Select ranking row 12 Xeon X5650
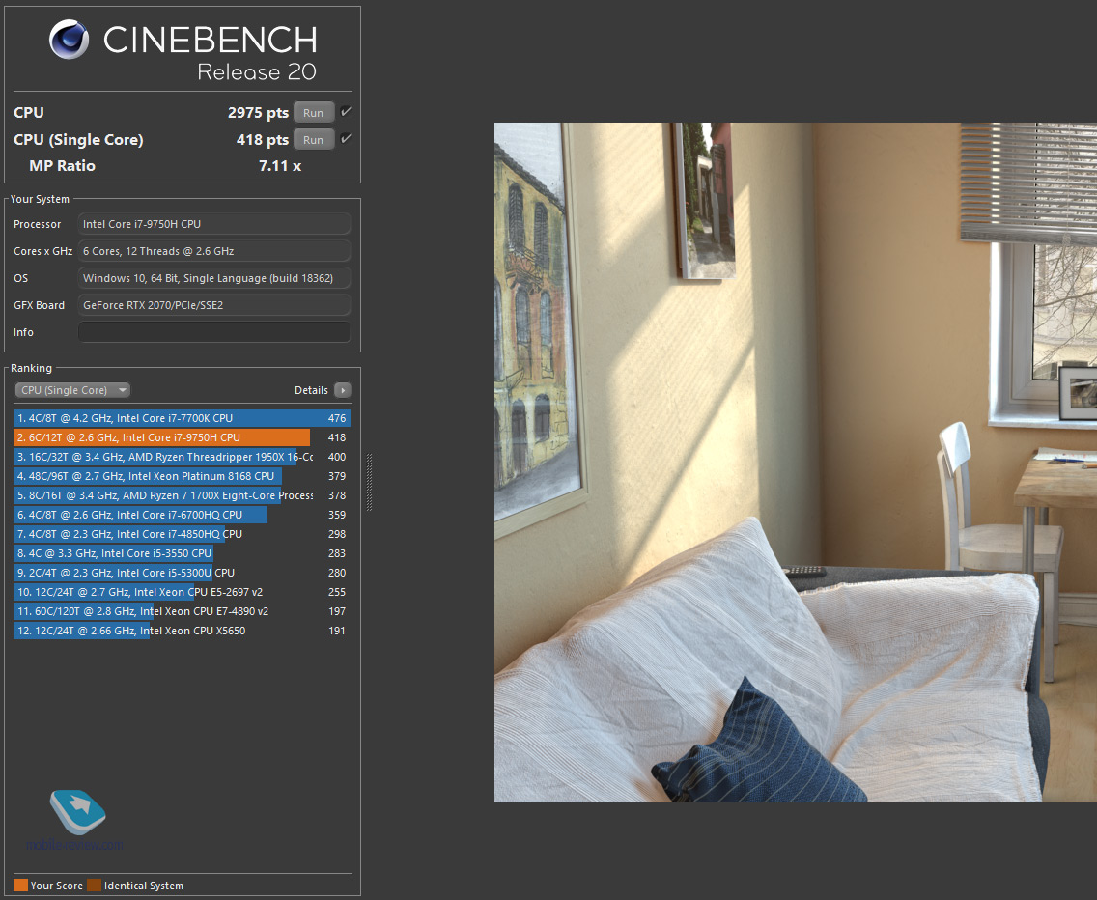The image size is (1097, 900). point(182,632)
